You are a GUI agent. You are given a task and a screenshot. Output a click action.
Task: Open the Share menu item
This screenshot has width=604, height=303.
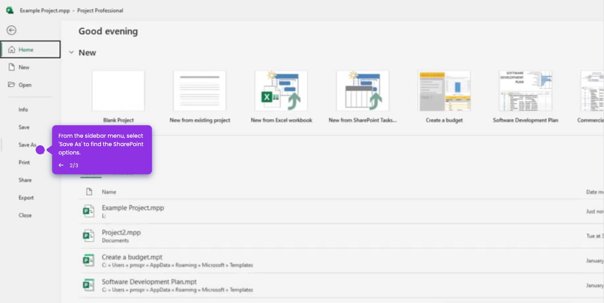[25, 180]
